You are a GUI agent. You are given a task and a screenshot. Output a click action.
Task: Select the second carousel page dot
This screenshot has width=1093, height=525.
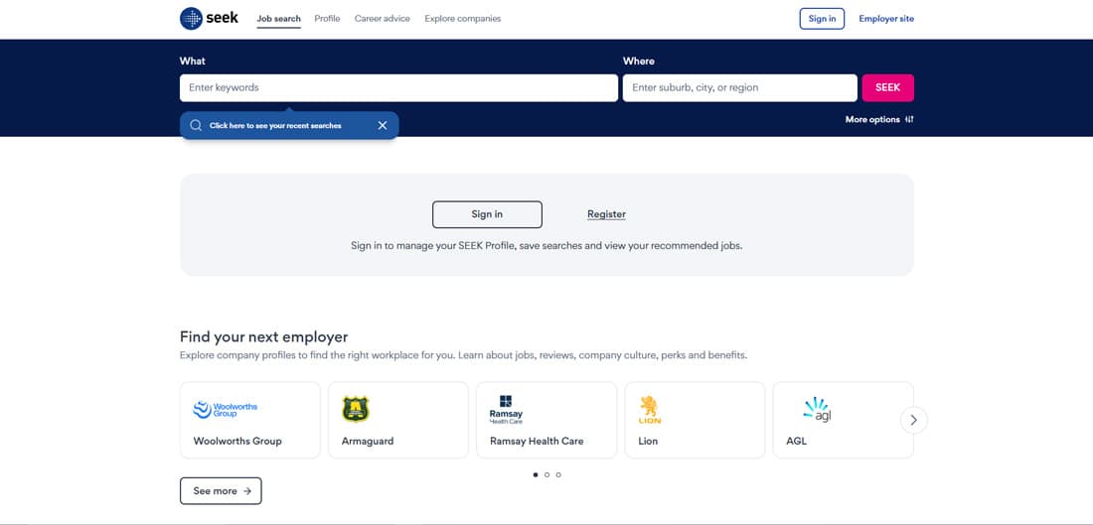[x=546, y=474]
